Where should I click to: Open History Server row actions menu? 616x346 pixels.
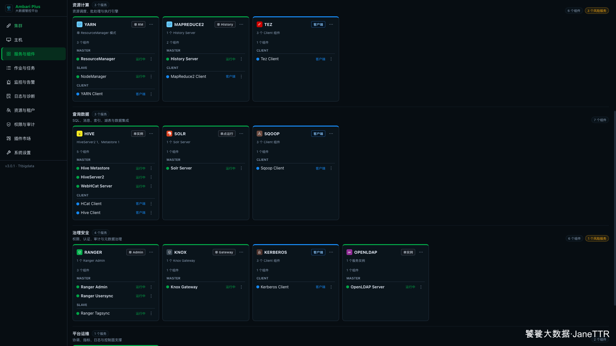[241, 59]
